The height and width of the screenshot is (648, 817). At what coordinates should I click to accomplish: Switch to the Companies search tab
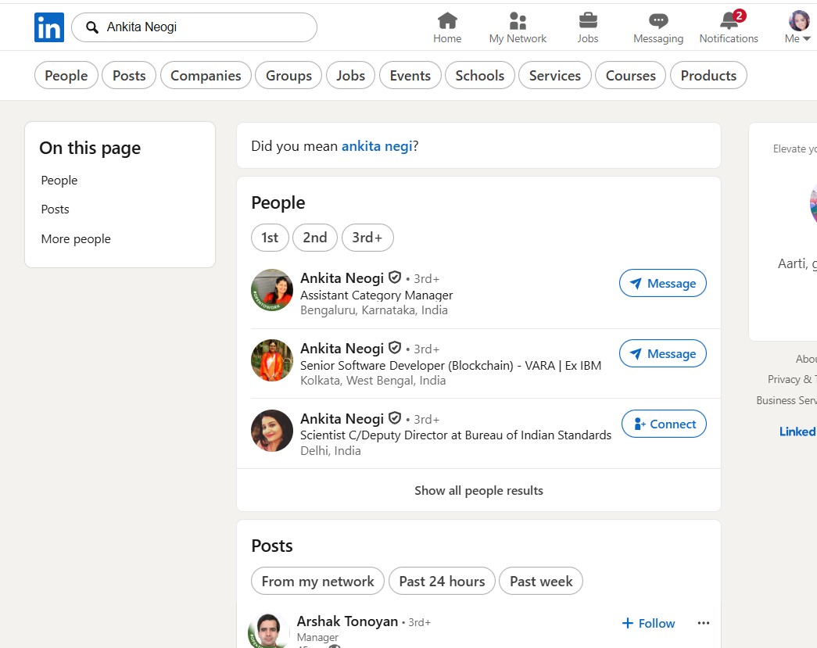pyautogui.click(x=206, y=76)
